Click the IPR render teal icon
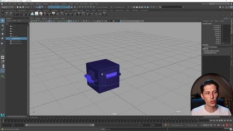Screen dimensions: 233x131 pos(145,7)
